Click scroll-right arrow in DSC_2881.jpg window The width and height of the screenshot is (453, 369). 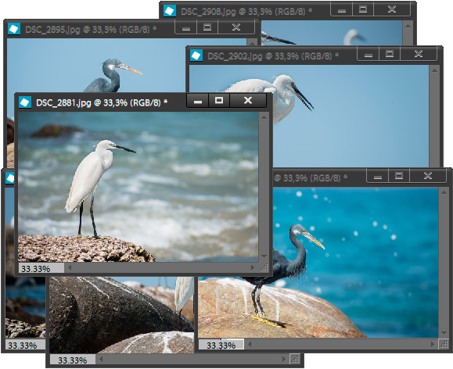[253, 268]
